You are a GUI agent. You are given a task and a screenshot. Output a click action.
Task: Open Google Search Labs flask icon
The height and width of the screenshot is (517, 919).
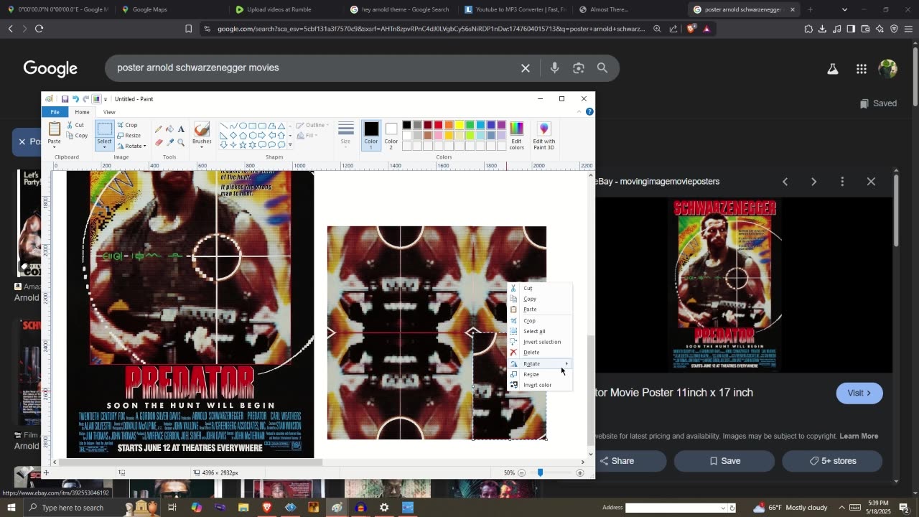[x=833, y=69]
